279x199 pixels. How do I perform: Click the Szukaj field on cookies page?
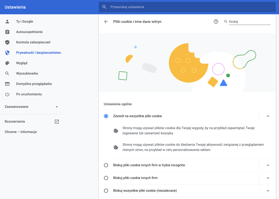(x=247, y=22)
